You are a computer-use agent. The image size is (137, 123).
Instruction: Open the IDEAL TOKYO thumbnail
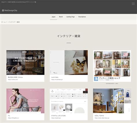click(x=112, y=101)
